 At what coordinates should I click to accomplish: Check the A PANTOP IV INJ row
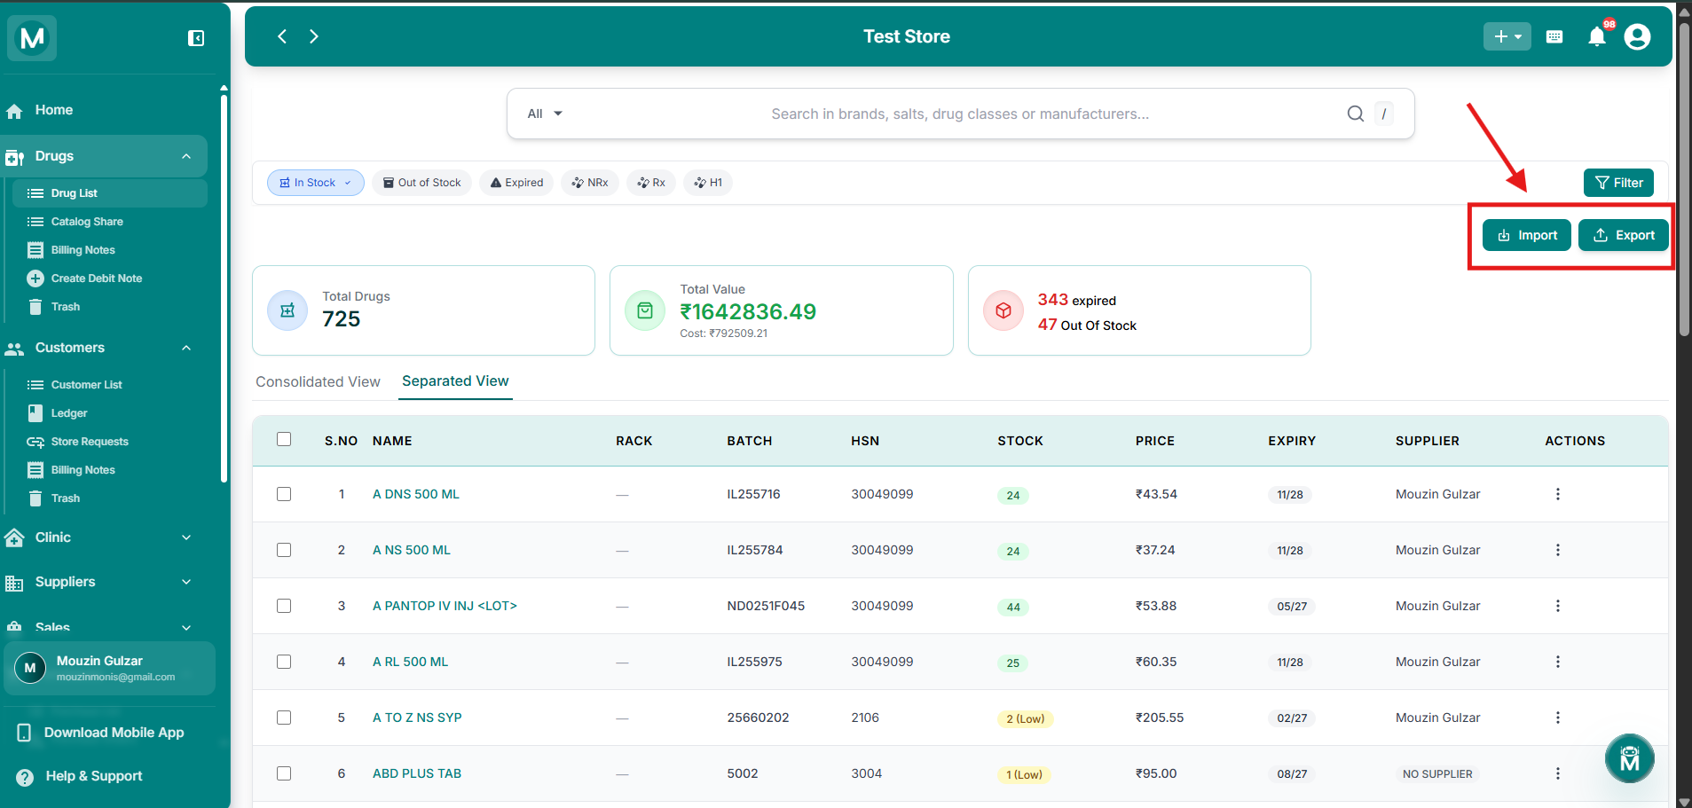click(x=284, y=606)
